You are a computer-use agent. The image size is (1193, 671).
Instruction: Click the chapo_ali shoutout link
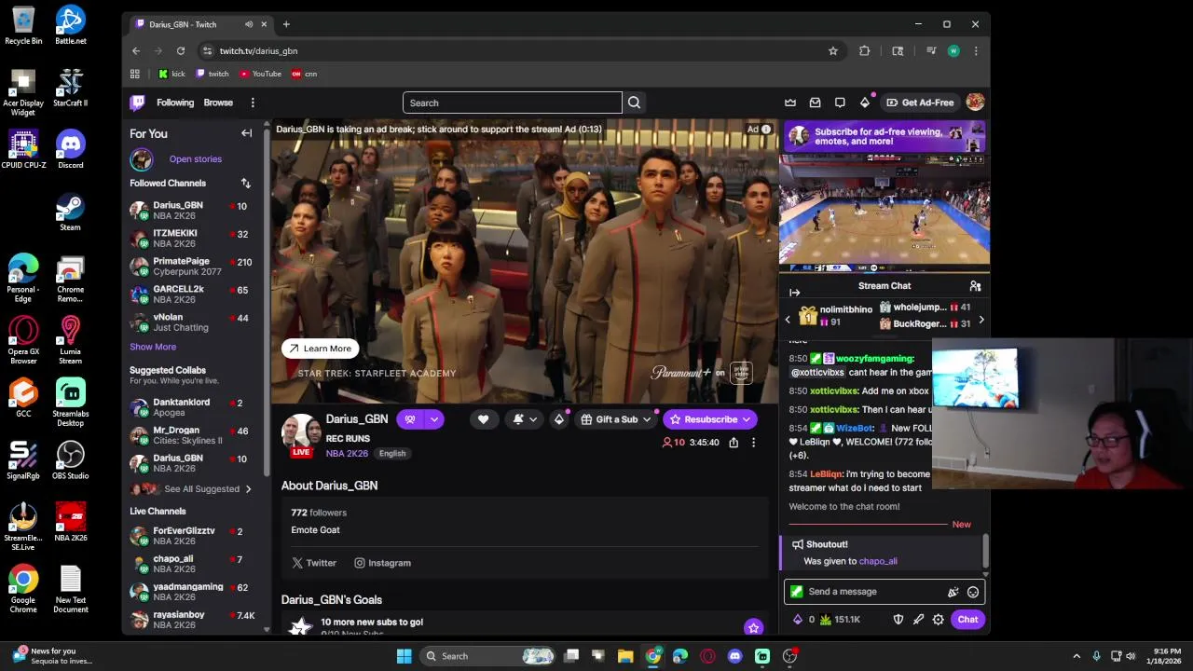[878, 562]
